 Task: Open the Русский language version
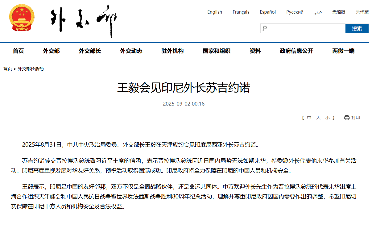click(295, 12)
